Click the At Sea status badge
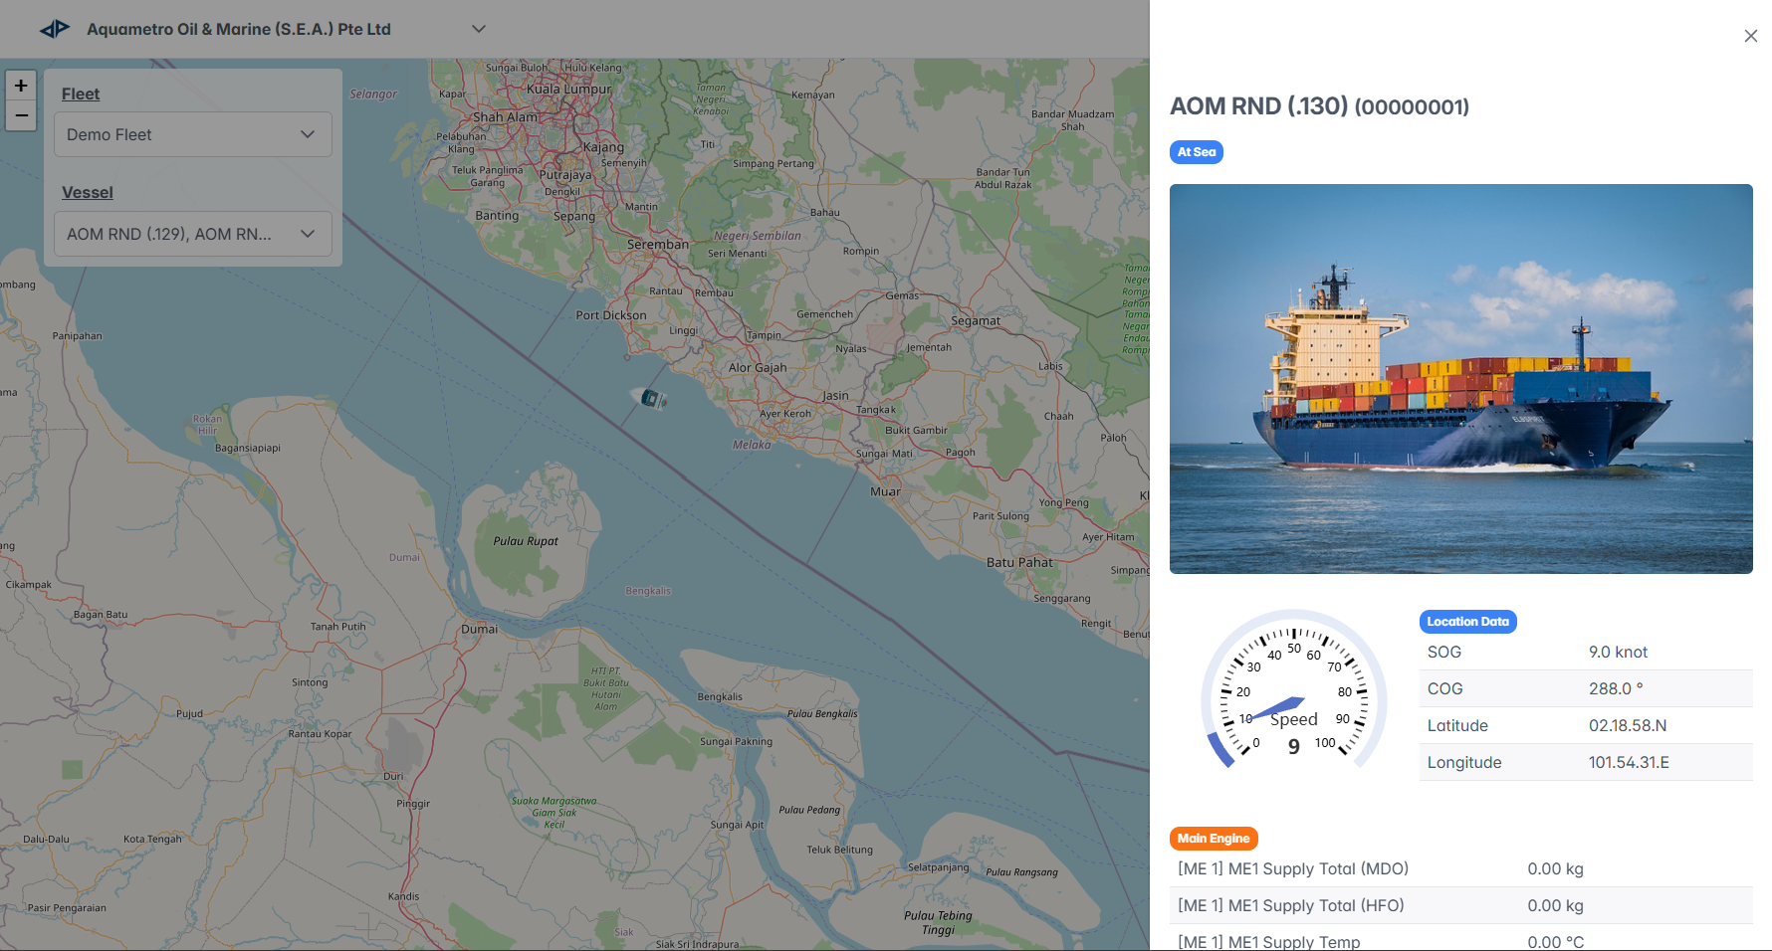This screenshot has width=1772, height=951. coord(1196,152)
